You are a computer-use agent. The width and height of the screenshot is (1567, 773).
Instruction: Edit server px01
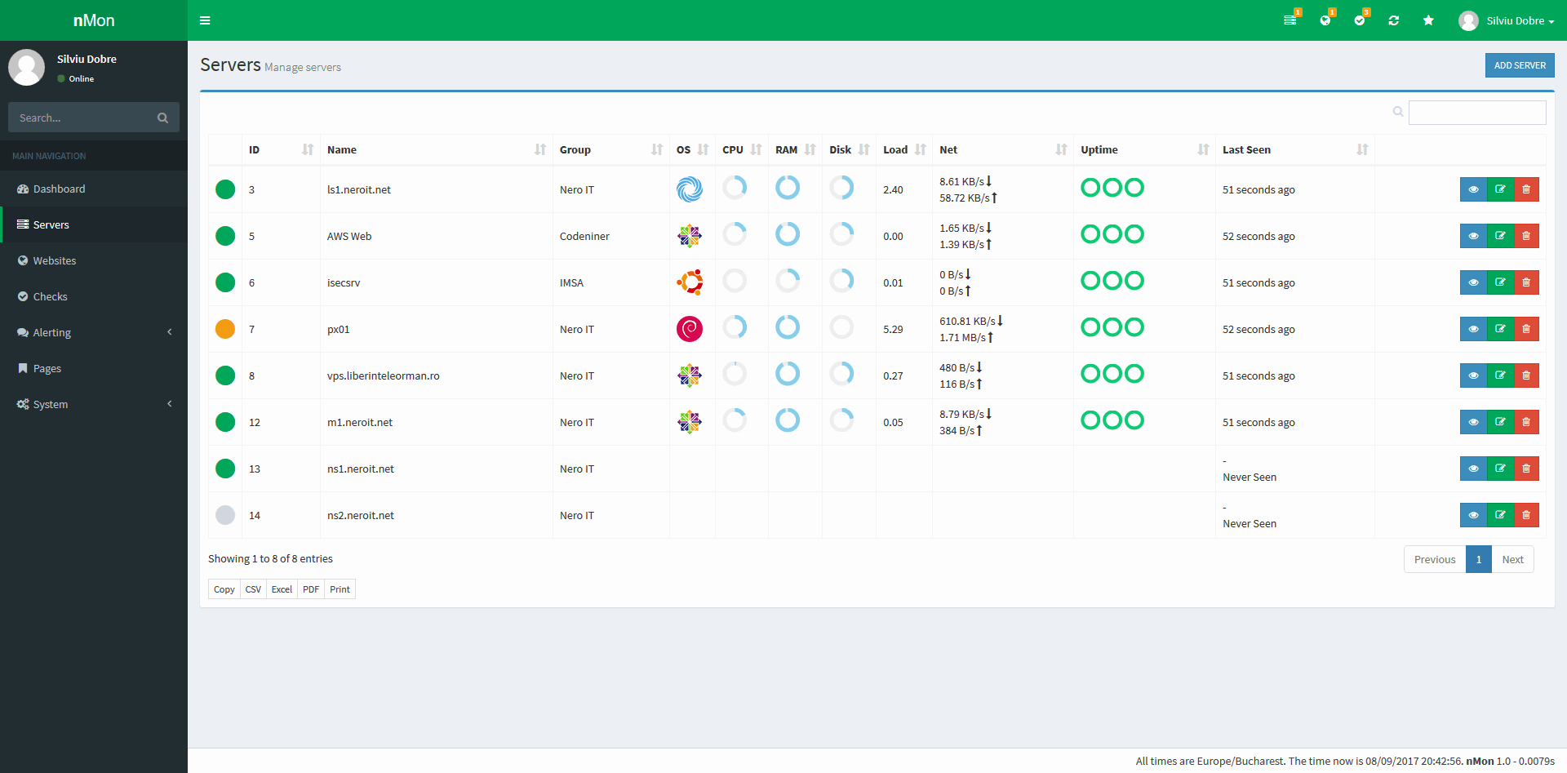1500,329
